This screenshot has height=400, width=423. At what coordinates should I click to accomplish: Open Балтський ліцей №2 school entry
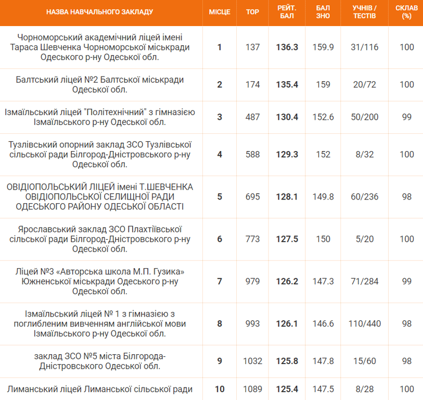[99, 84]
